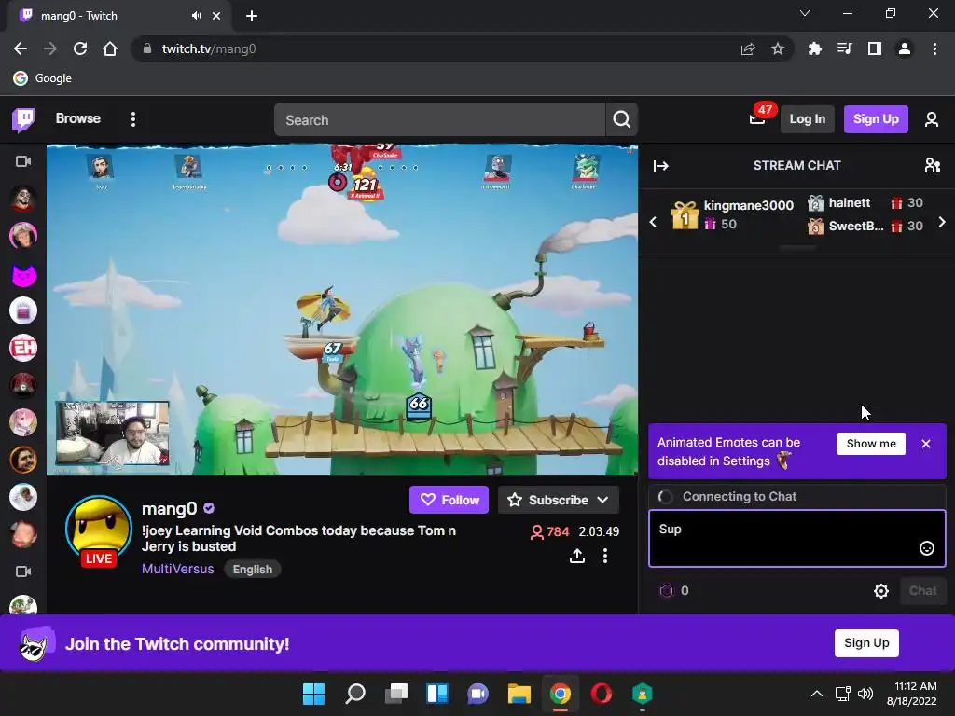Open Windows taskbar search

pyautogui.click(x=355, y=694)
